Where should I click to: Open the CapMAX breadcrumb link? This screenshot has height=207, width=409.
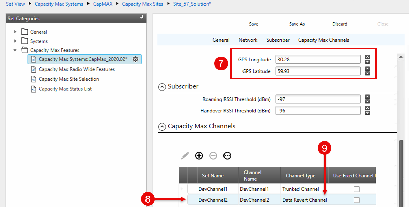click(103, 4)
